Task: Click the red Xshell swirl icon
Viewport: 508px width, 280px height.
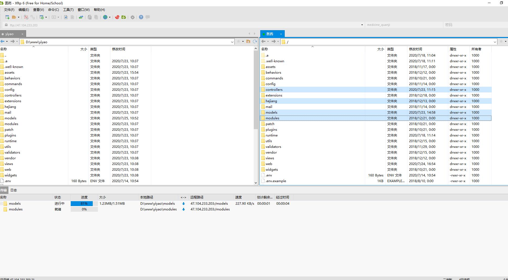Action: 117,17
